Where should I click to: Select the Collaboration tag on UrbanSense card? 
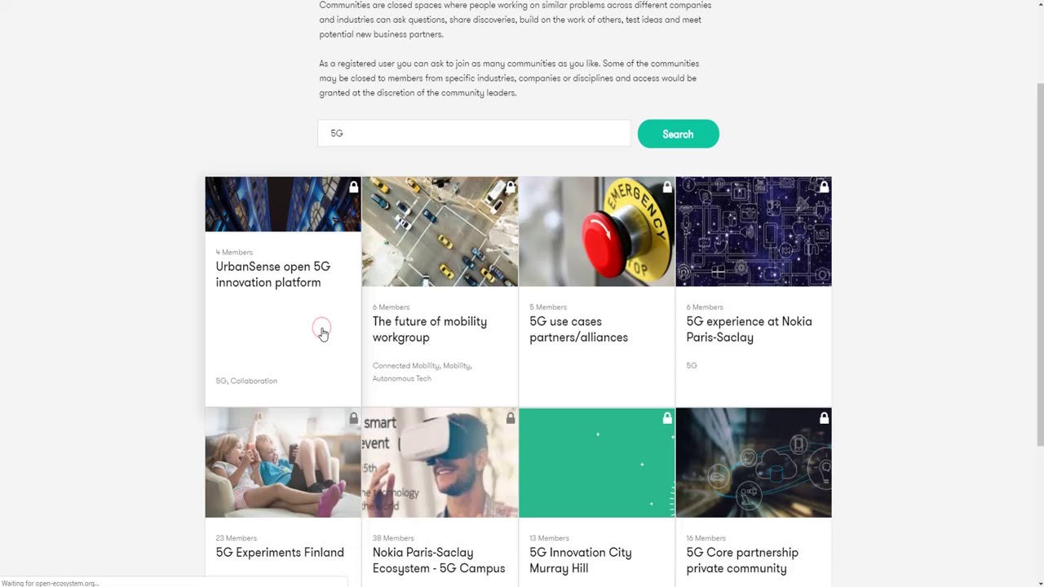[x=254, y=381]
